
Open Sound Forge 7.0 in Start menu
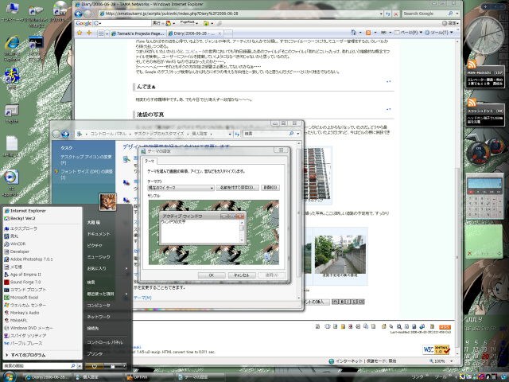tap(27, 281)
